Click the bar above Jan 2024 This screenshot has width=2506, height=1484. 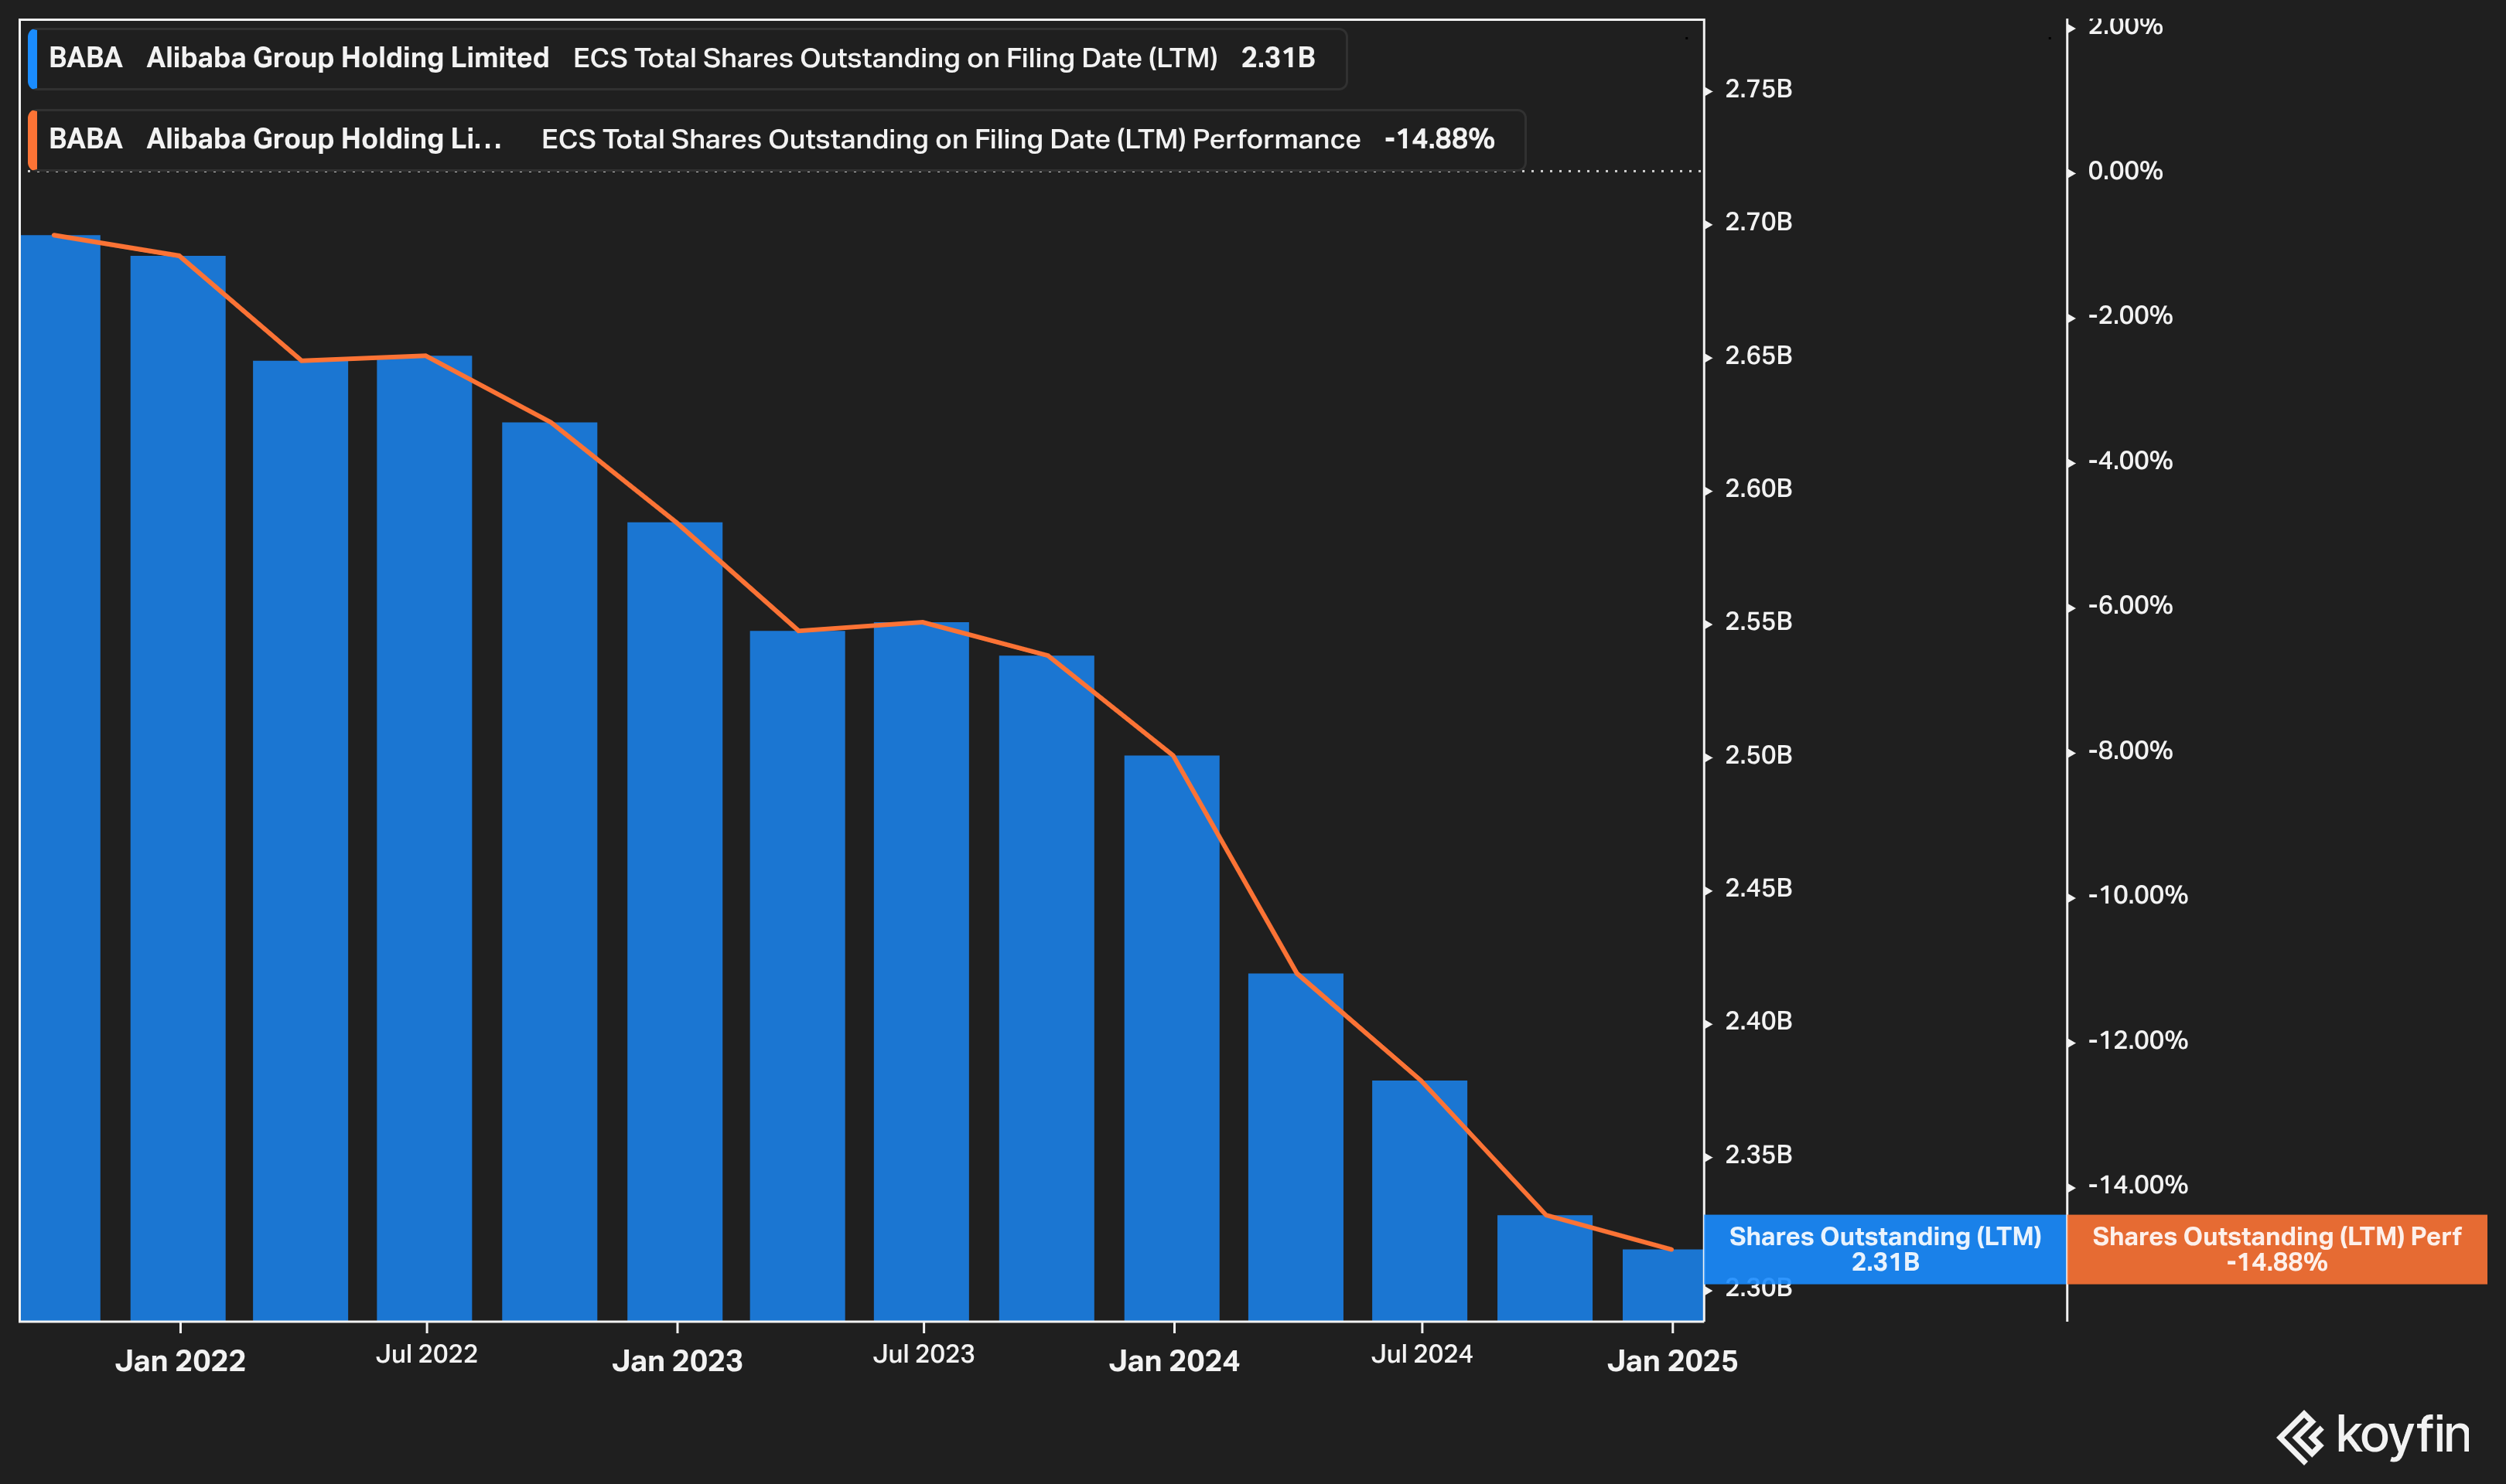coord(1172,1038)
